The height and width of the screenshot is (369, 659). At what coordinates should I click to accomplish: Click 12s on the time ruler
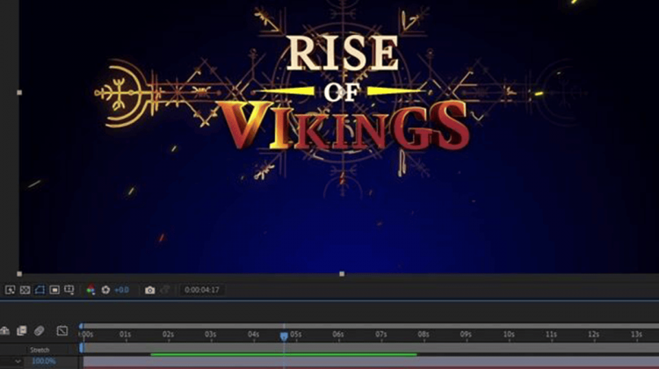point(594,335)
